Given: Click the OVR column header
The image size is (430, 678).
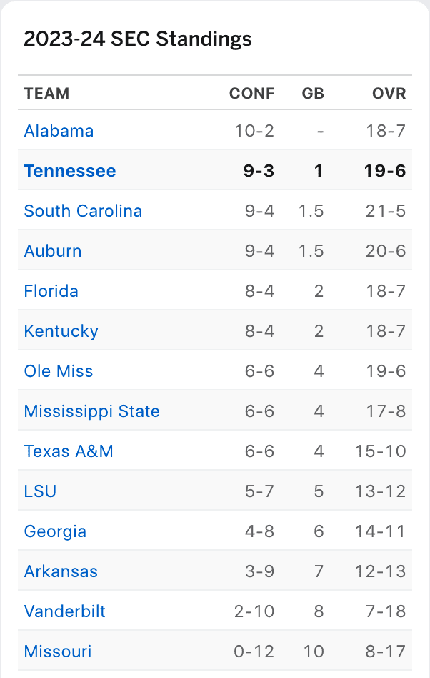Looking at the screenshot, I should click(x=389, y=94).
